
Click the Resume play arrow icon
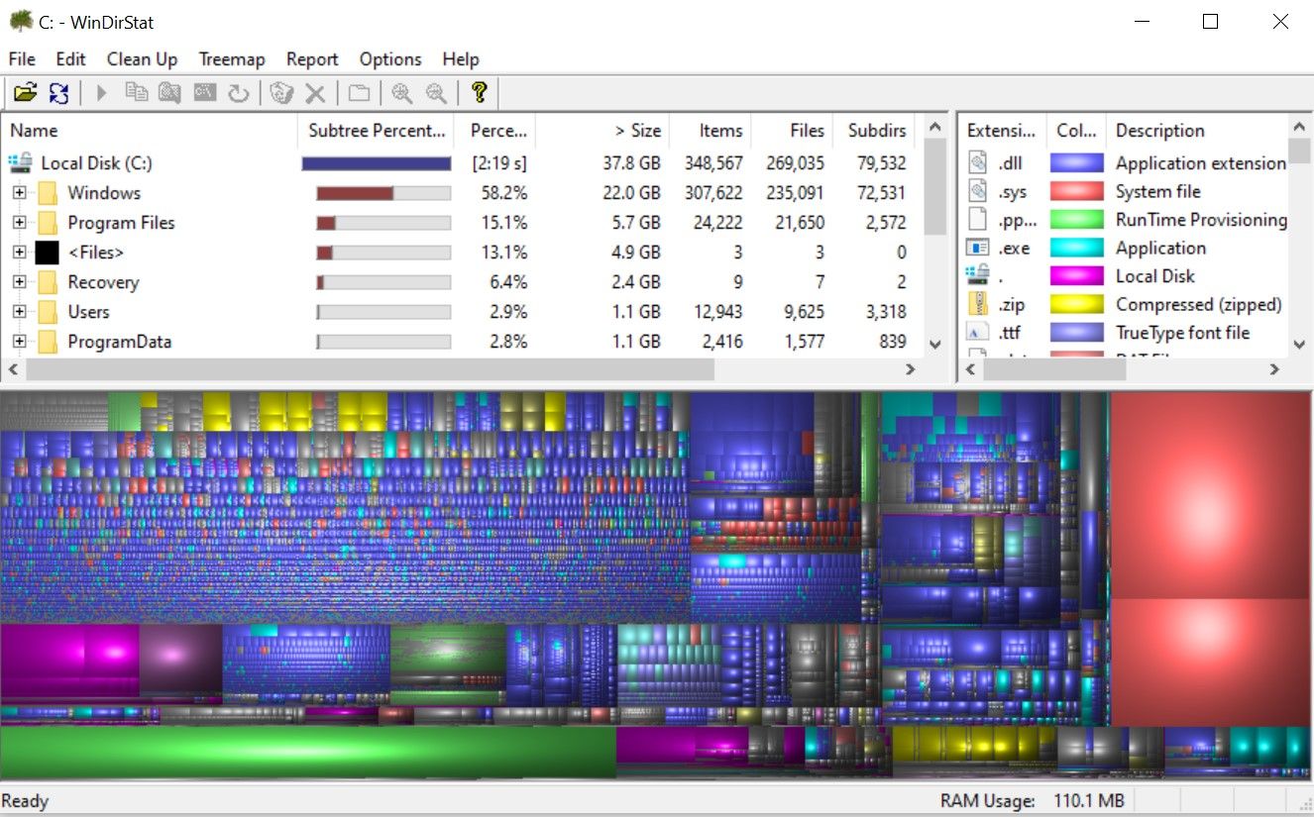(100, 92)
